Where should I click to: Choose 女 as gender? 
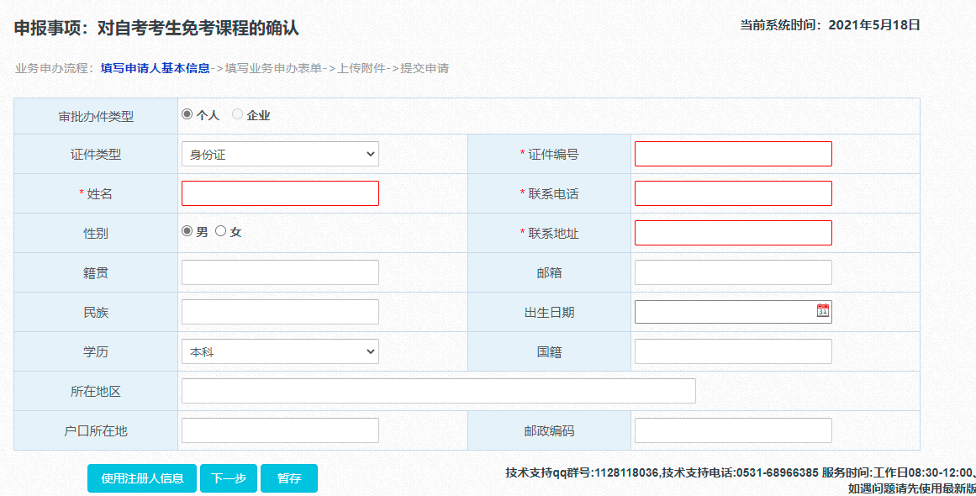tap(221, 231)
